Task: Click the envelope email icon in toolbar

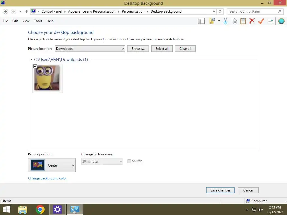Action: coord(270,21)
